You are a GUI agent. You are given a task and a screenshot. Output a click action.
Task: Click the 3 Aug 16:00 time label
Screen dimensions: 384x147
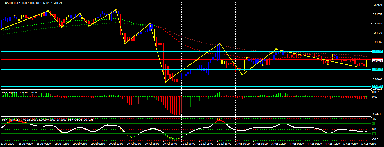point(279,144)
